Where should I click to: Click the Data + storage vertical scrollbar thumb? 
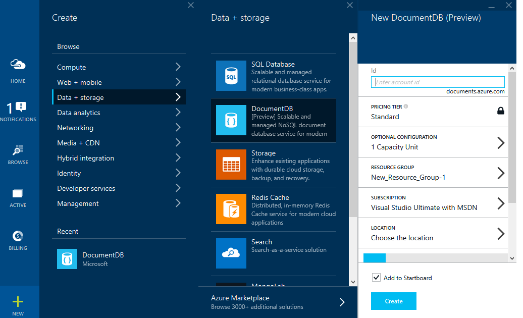pos(353,130)
